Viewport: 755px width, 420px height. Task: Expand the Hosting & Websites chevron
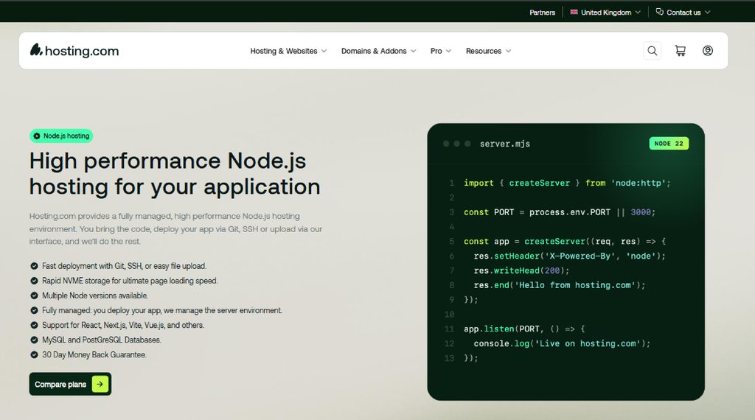[x=324, y=51]
